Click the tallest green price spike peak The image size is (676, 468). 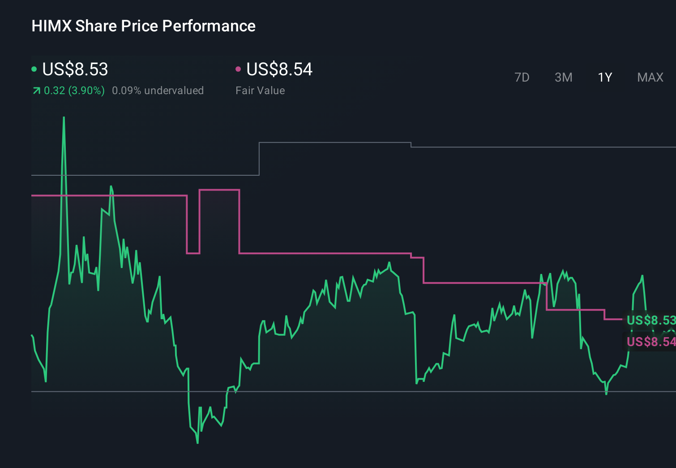pyautogui.click(x=64, y=118)
